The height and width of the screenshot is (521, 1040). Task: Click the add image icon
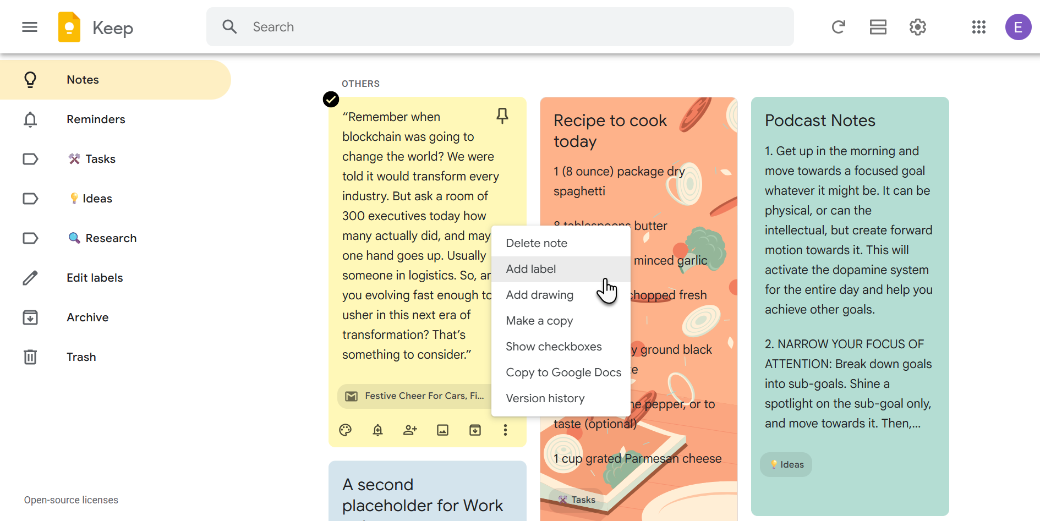(x=442, y=430)
